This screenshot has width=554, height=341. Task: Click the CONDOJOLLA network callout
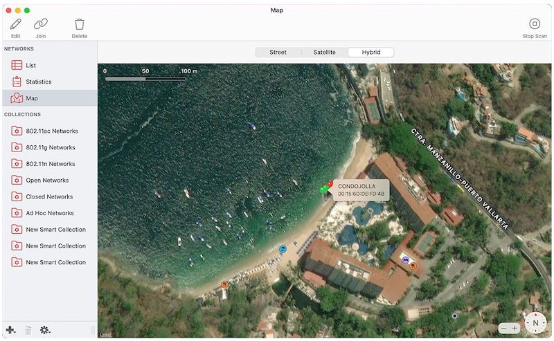click(x=360, y=190)
